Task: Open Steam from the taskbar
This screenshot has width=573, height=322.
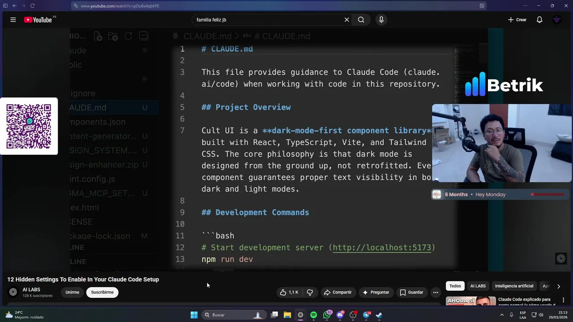Action: (x=379, y=315)
